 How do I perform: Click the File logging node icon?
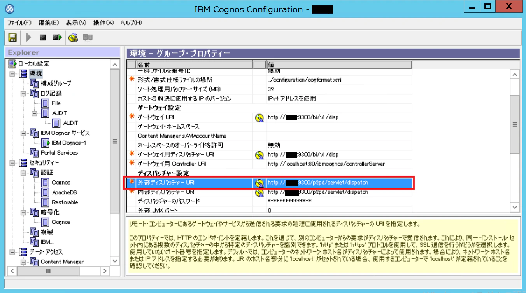45,103
